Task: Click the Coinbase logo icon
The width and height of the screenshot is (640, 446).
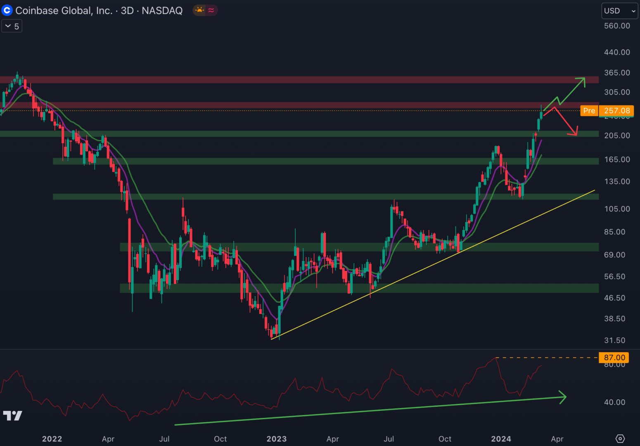Action: click(7, 10)
